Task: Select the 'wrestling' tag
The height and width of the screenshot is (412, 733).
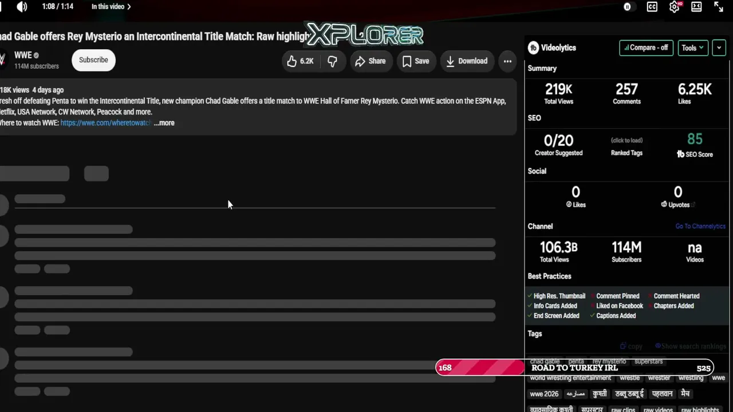Action: pyautogui.click(x=691, y=378)
